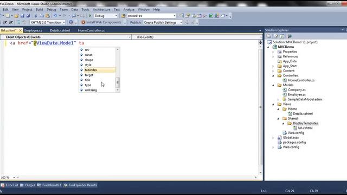This screenshot has height=195, width=347.
Task: Open the Output panel tab
Action: tap(28, 185)
